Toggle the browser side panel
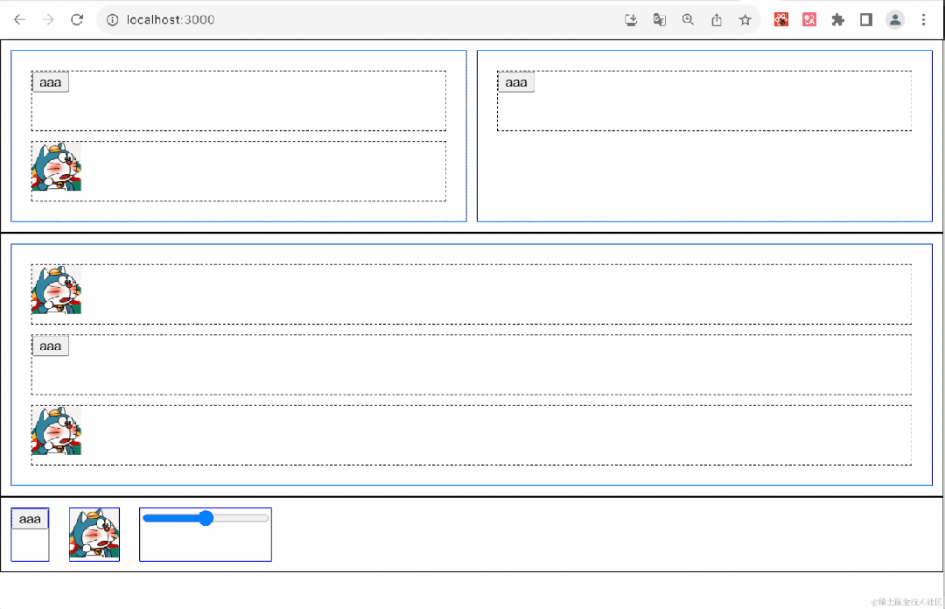This screenshot has height=609, width=945. [866, 20]
